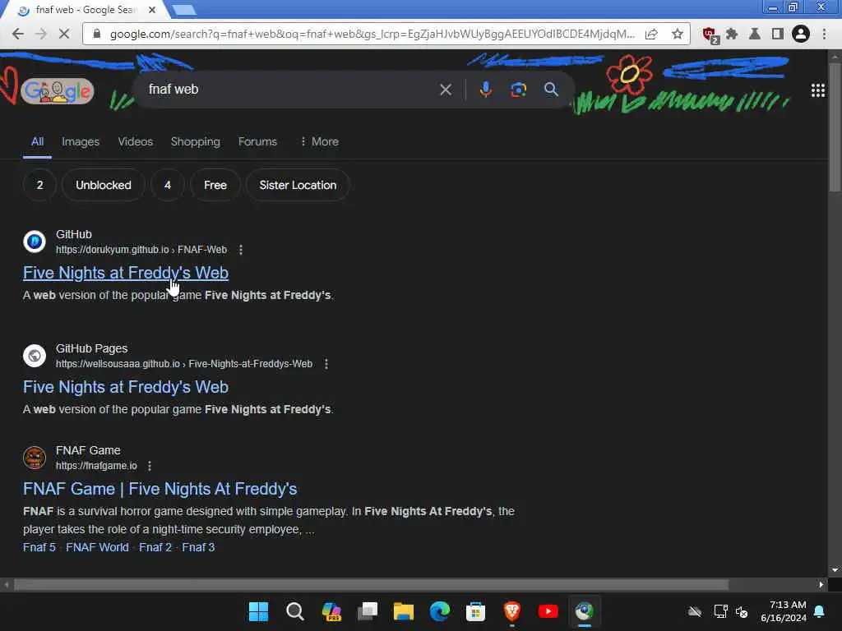Select the All results tab
The image size is (842, 631).
(x=37, y=141)
